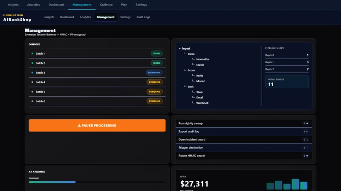Select the Normalize tree node
Viewport: 341px width, 191px height.
coord(203,59)
